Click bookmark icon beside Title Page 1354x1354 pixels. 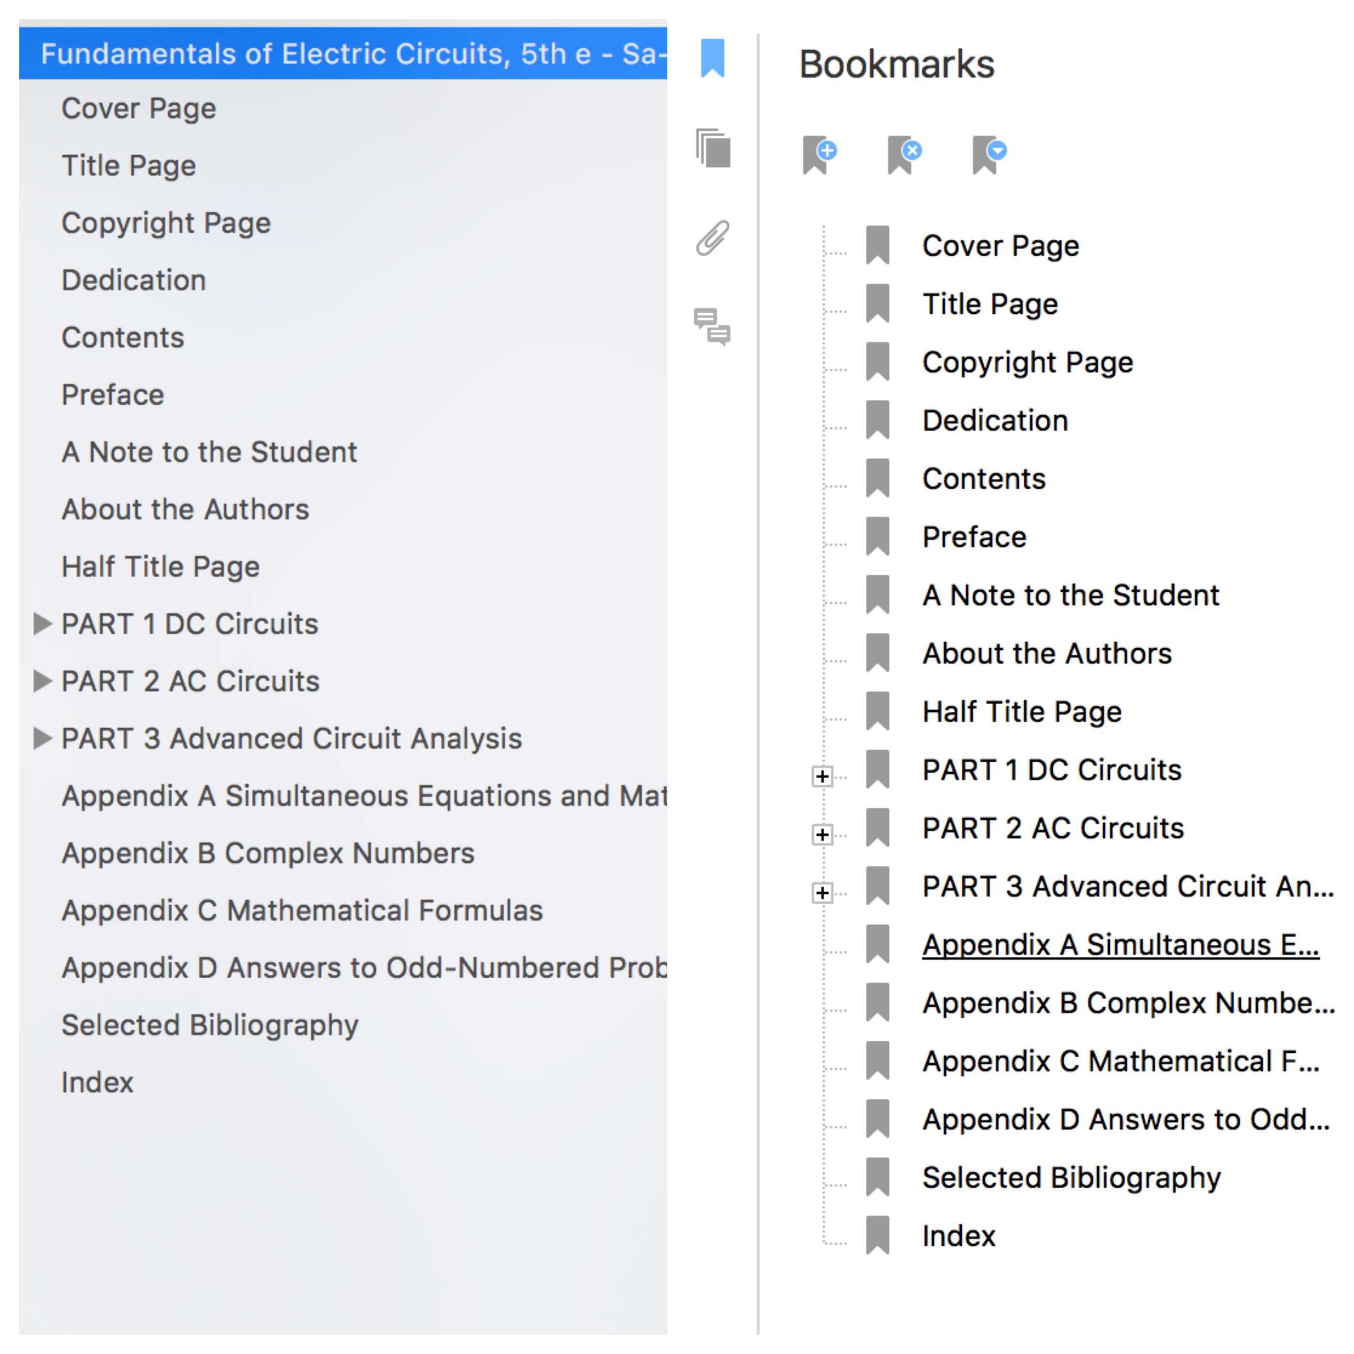[x=877, y=304]
